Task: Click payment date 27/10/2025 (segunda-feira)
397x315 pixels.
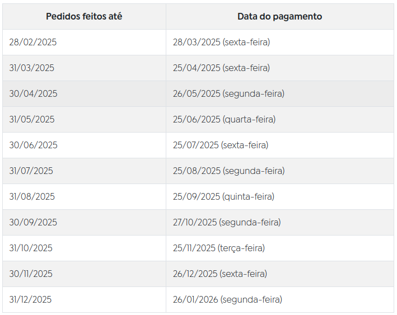Action: (x=227, y=223)
